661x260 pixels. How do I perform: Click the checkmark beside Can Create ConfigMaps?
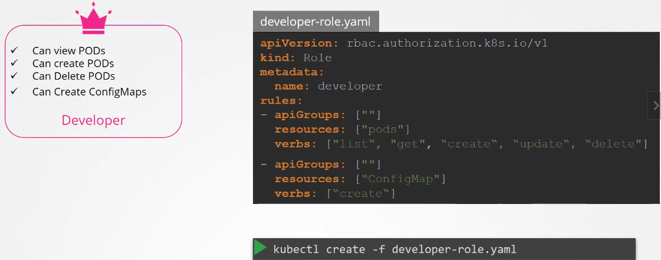[14, 91]
